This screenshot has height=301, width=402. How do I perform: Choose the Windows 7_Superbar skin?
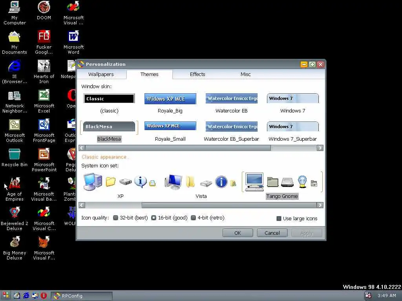pos(292,132)
